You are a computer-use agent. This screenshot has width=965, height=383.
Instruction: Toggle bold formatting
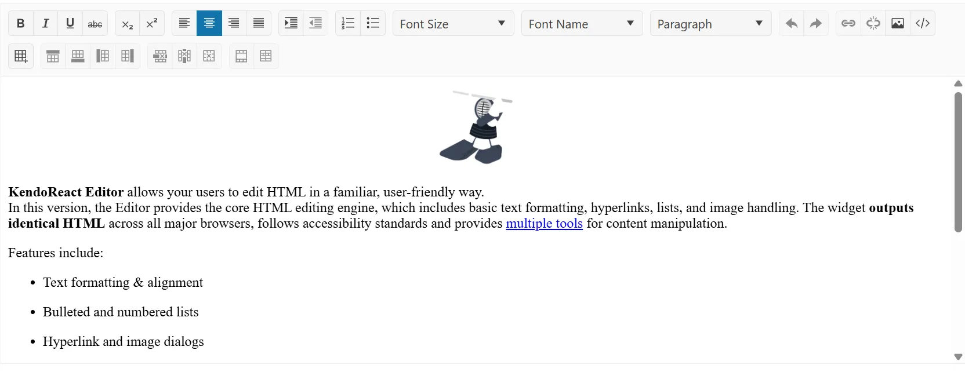[x=21, y=23]
